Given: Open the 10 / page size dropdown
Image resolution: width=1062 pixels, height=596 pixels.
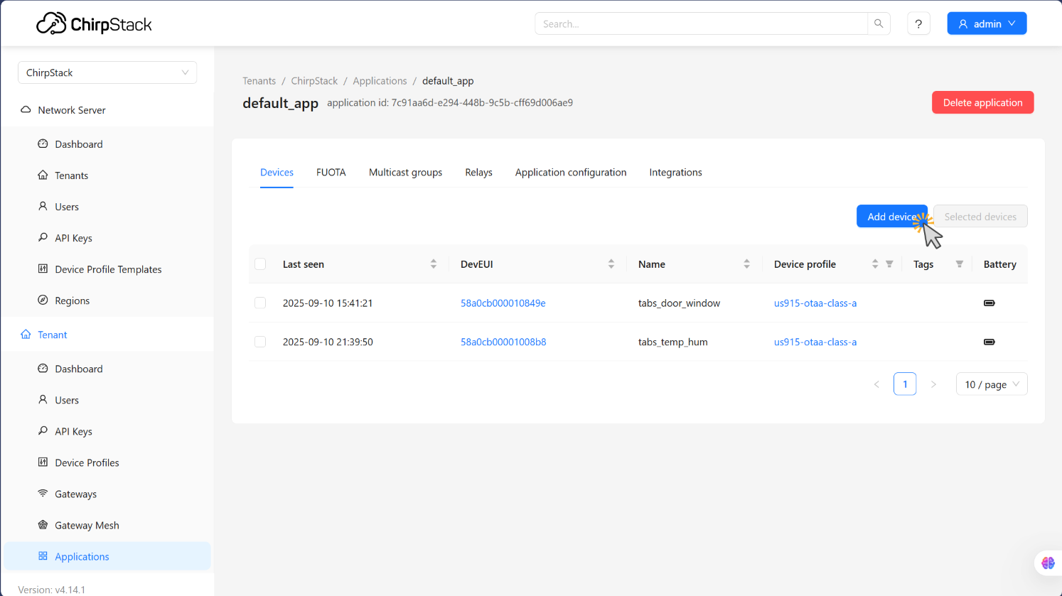Looking at the screenshot, I should [x=992, y=384].
